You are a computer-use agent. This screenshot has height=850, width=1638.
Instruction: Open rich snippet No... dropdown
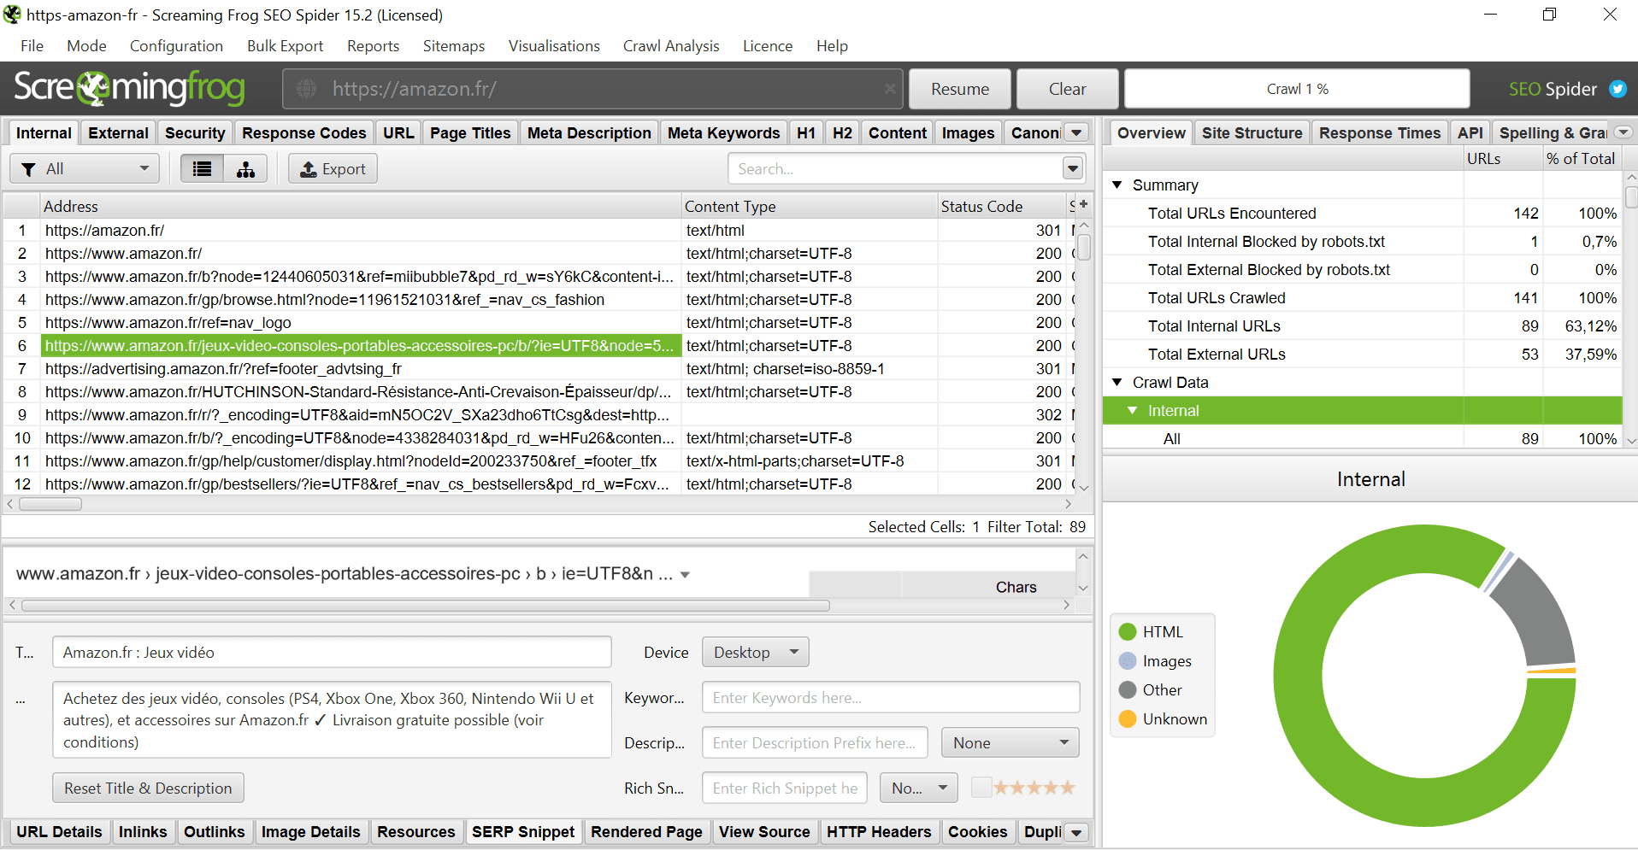918,788
